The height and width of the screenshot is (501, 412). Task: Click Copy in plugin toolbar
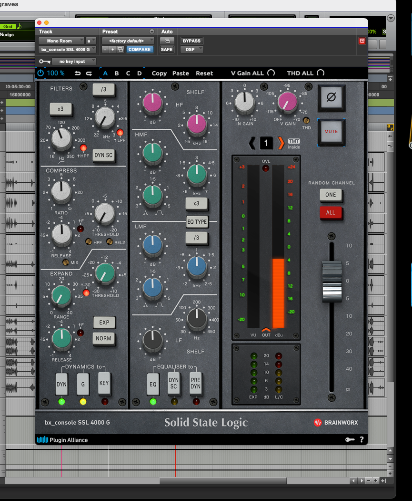pos(159,73)
